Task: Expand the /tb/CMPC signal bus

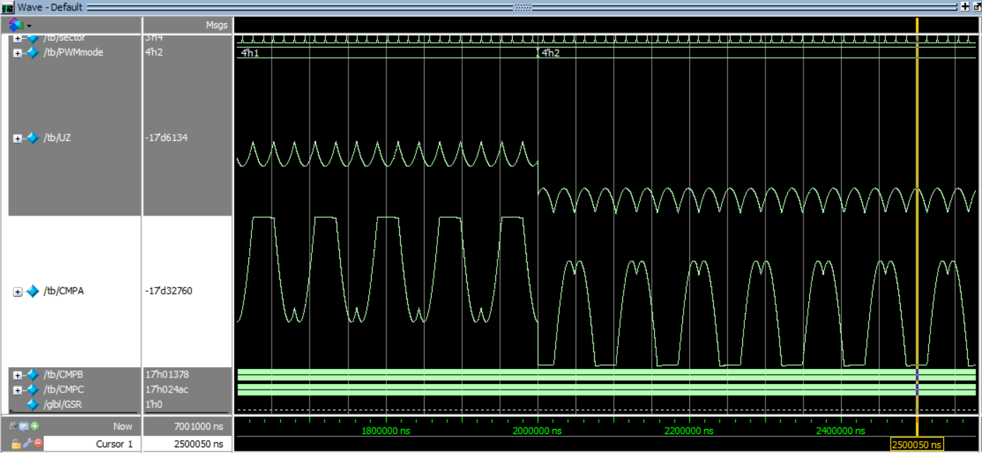Action: (18, 390)
